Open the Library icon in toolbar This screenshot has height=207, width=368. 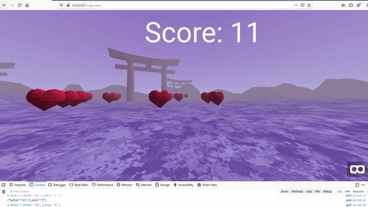pos(344,5)
